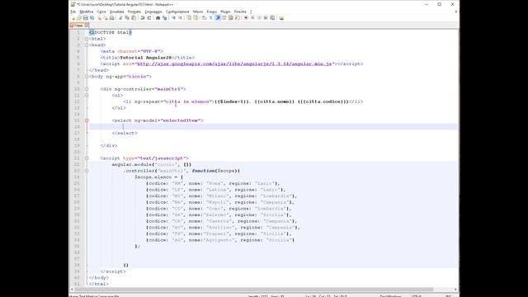The height and width of the screenshot is (297, 528).
Task: Click the horizontal scrollbar right arrow
Action: coord(455,290)
